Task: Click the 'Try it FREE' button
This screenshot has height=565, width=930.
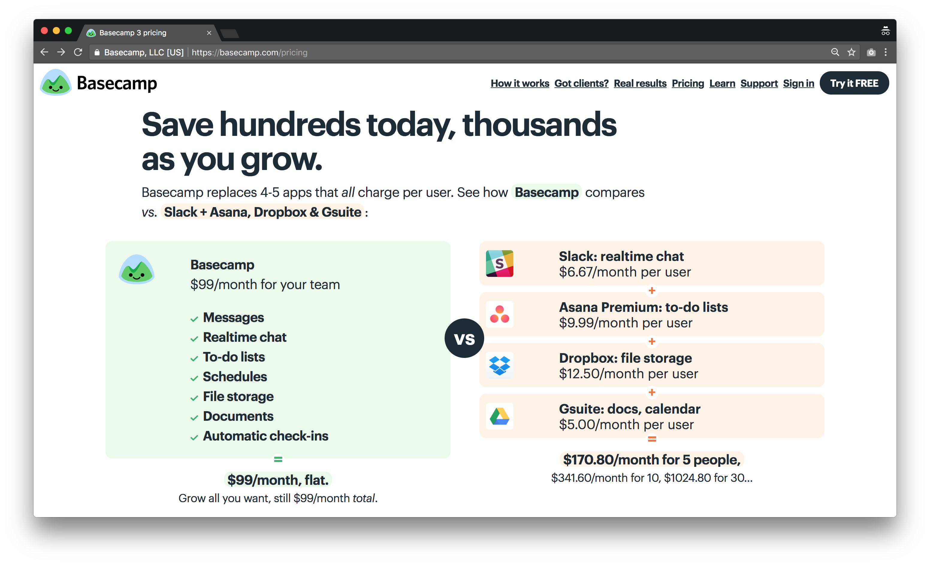Action: [855, 83]
